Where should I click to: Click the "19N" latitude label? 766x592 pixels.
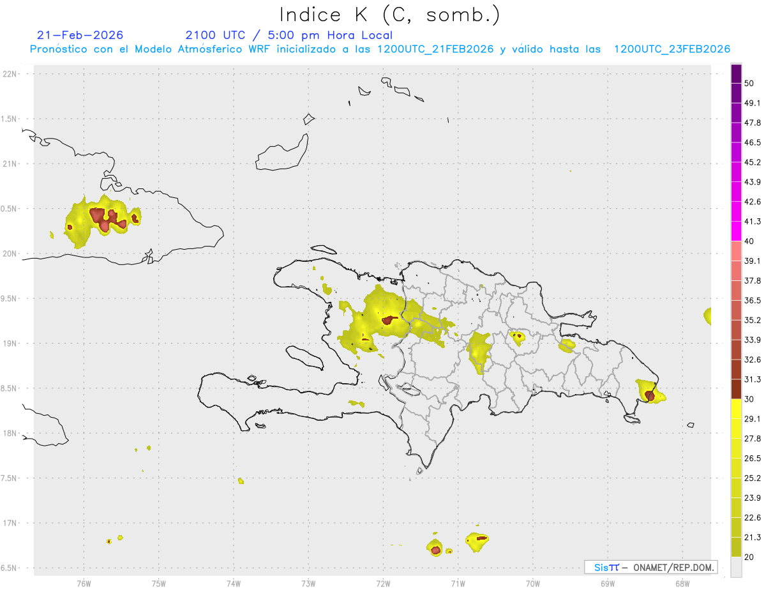[10, 344]
